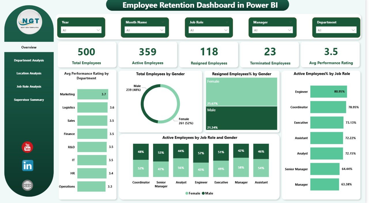Navigate to Location Analysis
Image resolution: width=369 pixels, height=203 pixels.
(29, 73)
